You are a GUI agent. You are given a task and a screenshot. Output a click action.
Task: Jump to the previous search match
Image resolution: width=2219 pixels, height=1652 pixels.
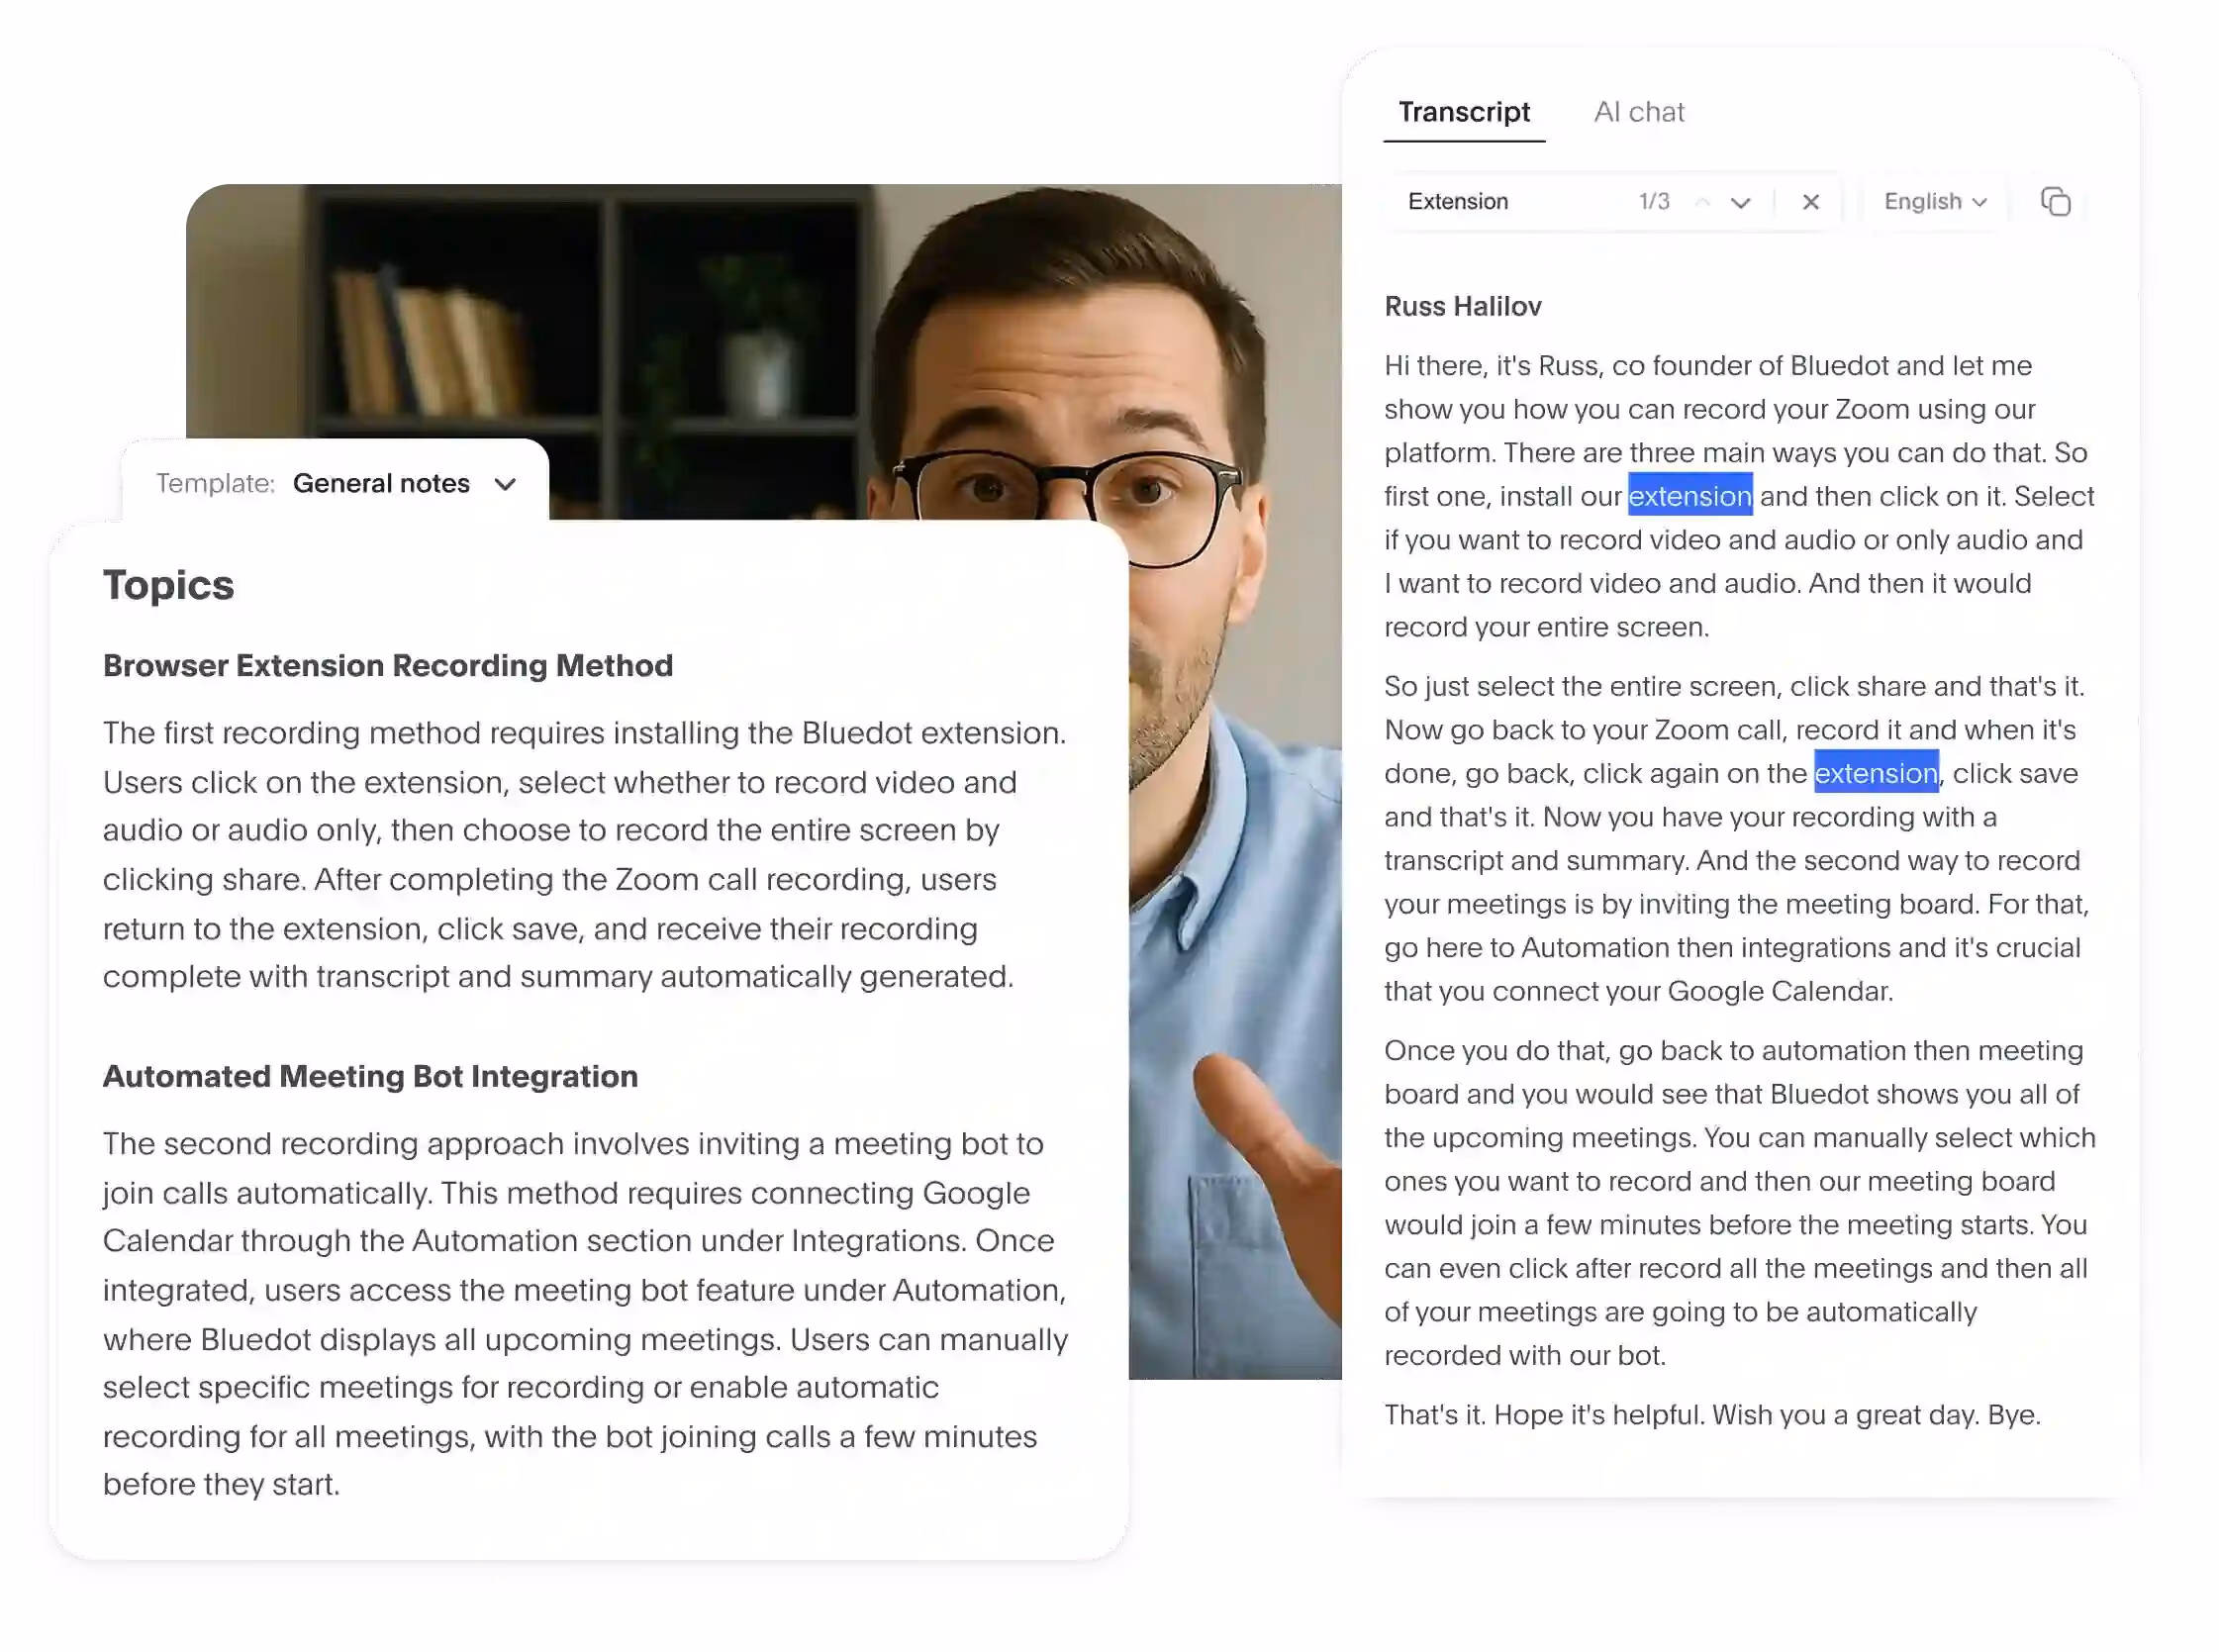[1702, 202]
